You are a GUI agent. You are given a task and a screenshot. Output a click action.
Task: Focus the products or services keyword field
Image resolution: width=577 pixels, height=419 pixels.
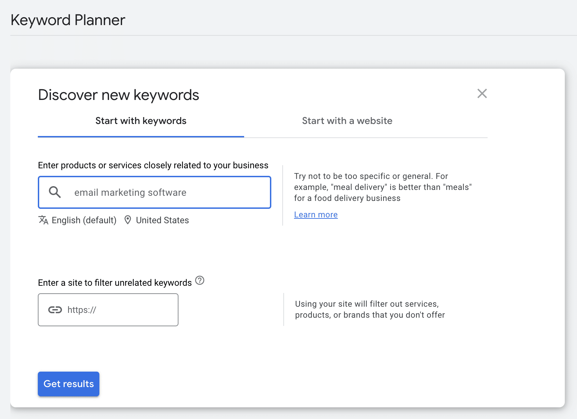[x=154, y=192]
